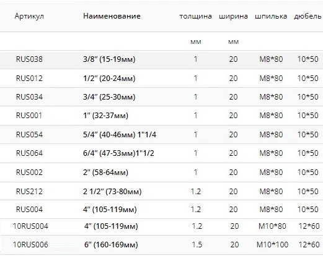Click the дюбель column header
The width and height of the screenshot is (323, 256).
pos(308,16)
